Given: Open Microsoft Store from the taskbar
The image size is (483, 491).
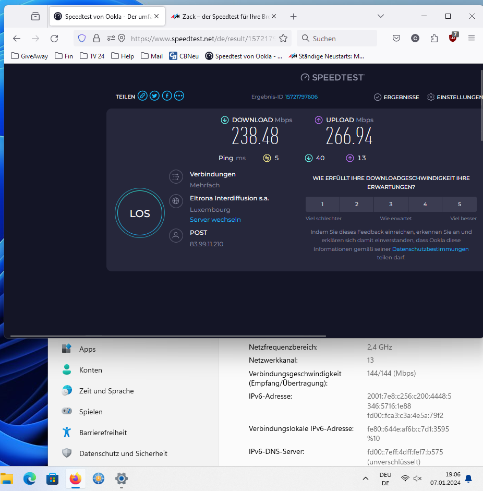Looking at the screenshot, I should coord(52,478).
